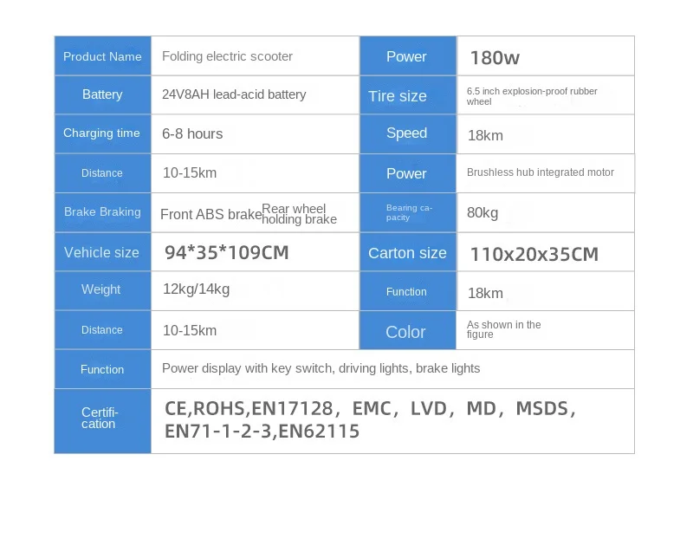Screen dimensions: 693x552
Task: Select the "CE,ROHS,EN17128" certification text line
Action: tap(371, 408)
